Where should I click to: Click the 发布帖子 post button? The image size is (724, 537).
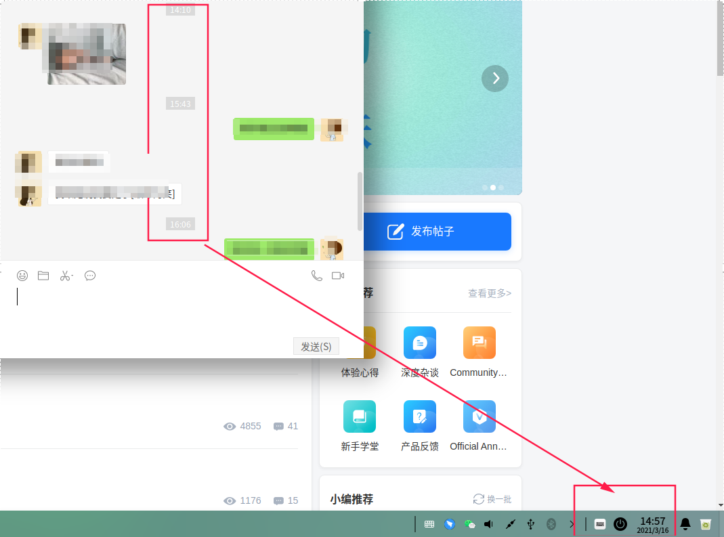(x=438, y=232)
